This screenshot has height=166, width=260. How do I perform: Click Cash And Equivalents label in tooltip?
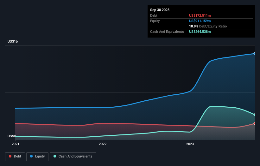167,32
